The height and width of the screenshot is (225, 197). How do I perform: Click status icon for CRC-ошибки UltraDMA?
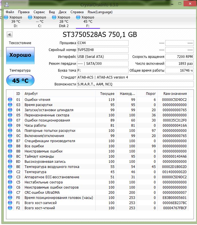tap(10, 192)
